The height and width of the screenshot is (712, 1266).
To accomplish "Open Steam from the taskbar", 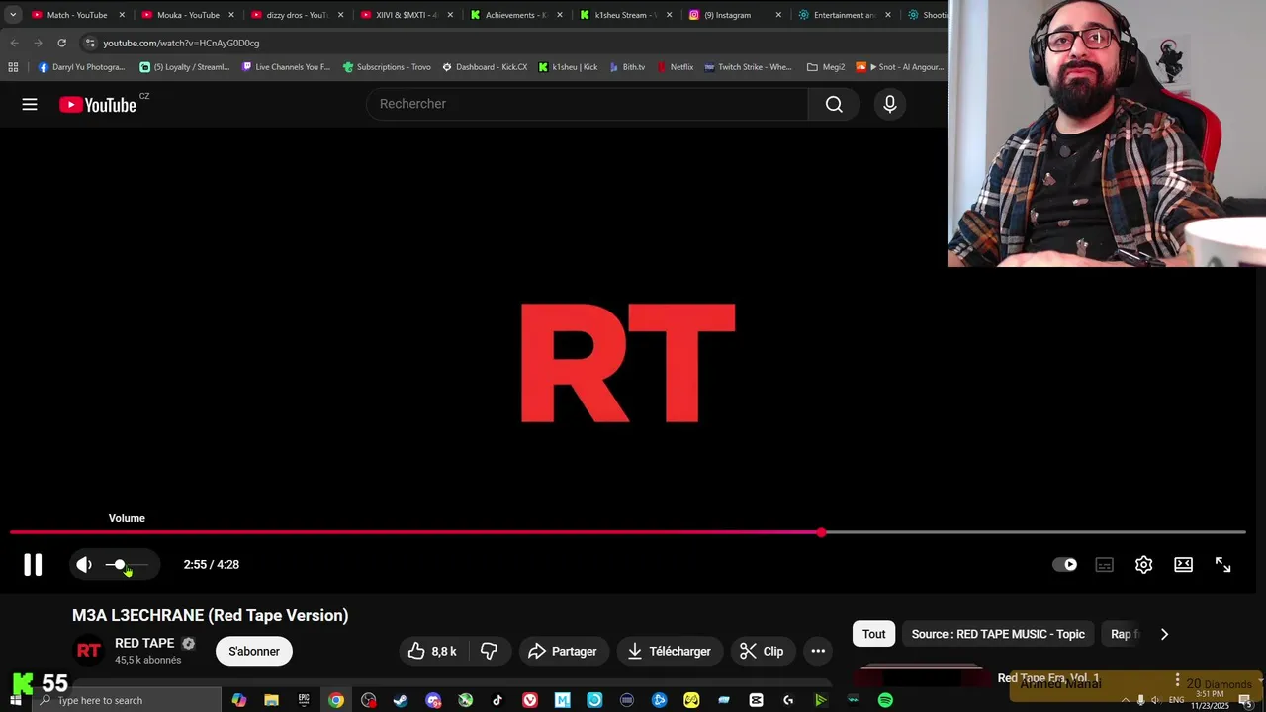I will (x=401, y=700).
